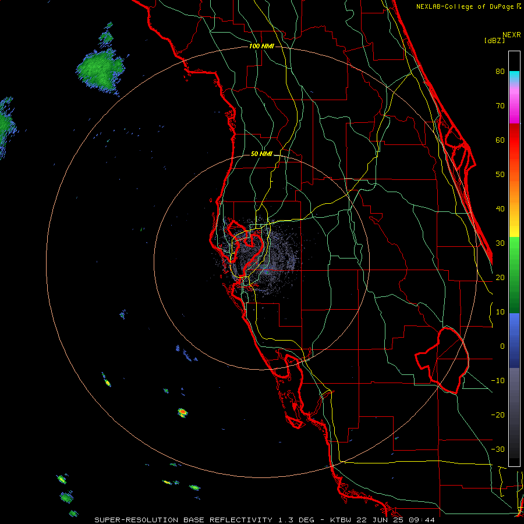Click the NEXLAB-College of DuPage title text
Image resolution: width=524 pixels, height=524 pixels.
(x=469, y=6)
